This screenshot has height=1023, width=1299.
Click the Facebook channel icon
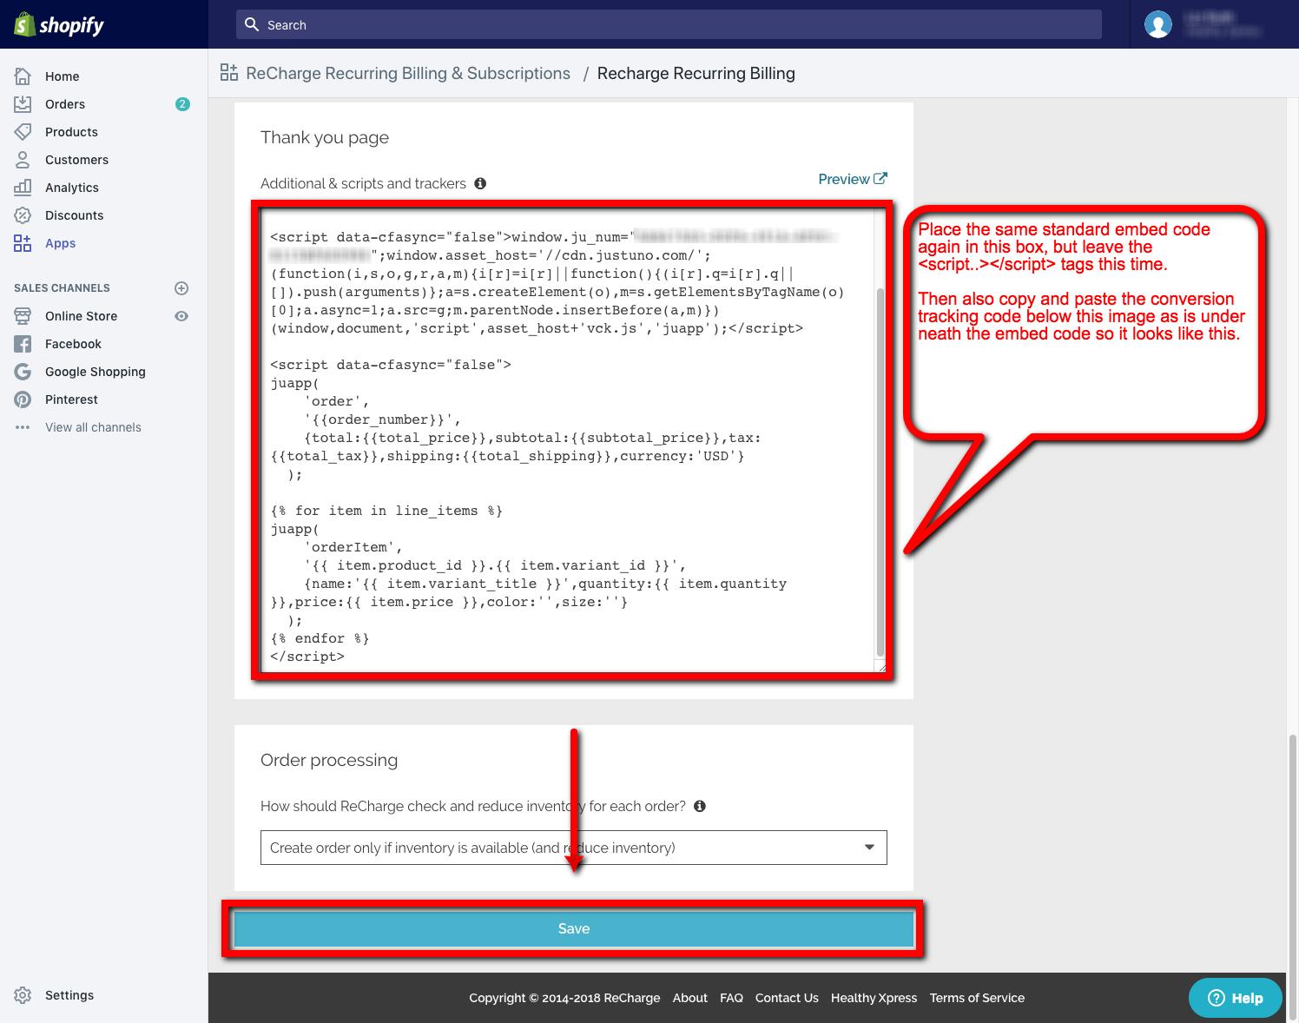point(23,344)
